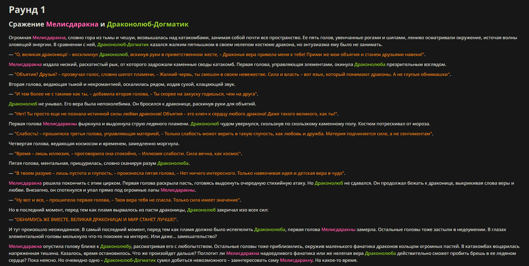Click the quote "Время – лишь иллюзия"
Screen dimensions: 529x266
[42, 154]
